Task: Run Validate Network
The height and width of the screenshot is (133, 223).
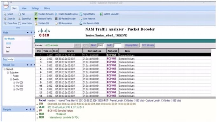Action: (x=44, y=14)
